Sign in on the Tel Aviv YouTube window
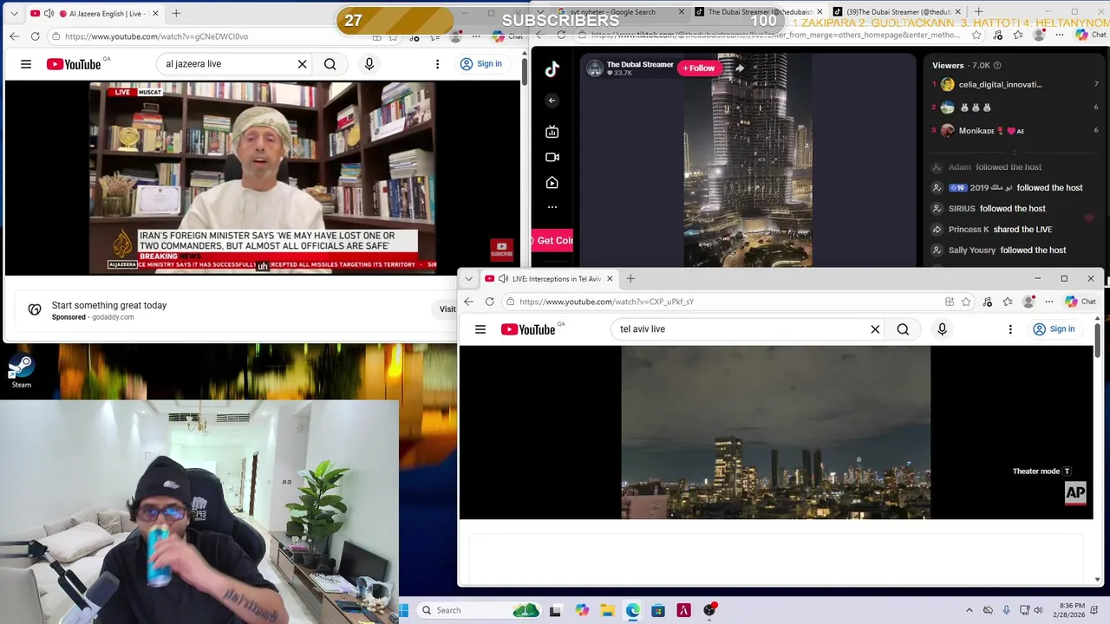1110x624 pixels. point(1054,329)
